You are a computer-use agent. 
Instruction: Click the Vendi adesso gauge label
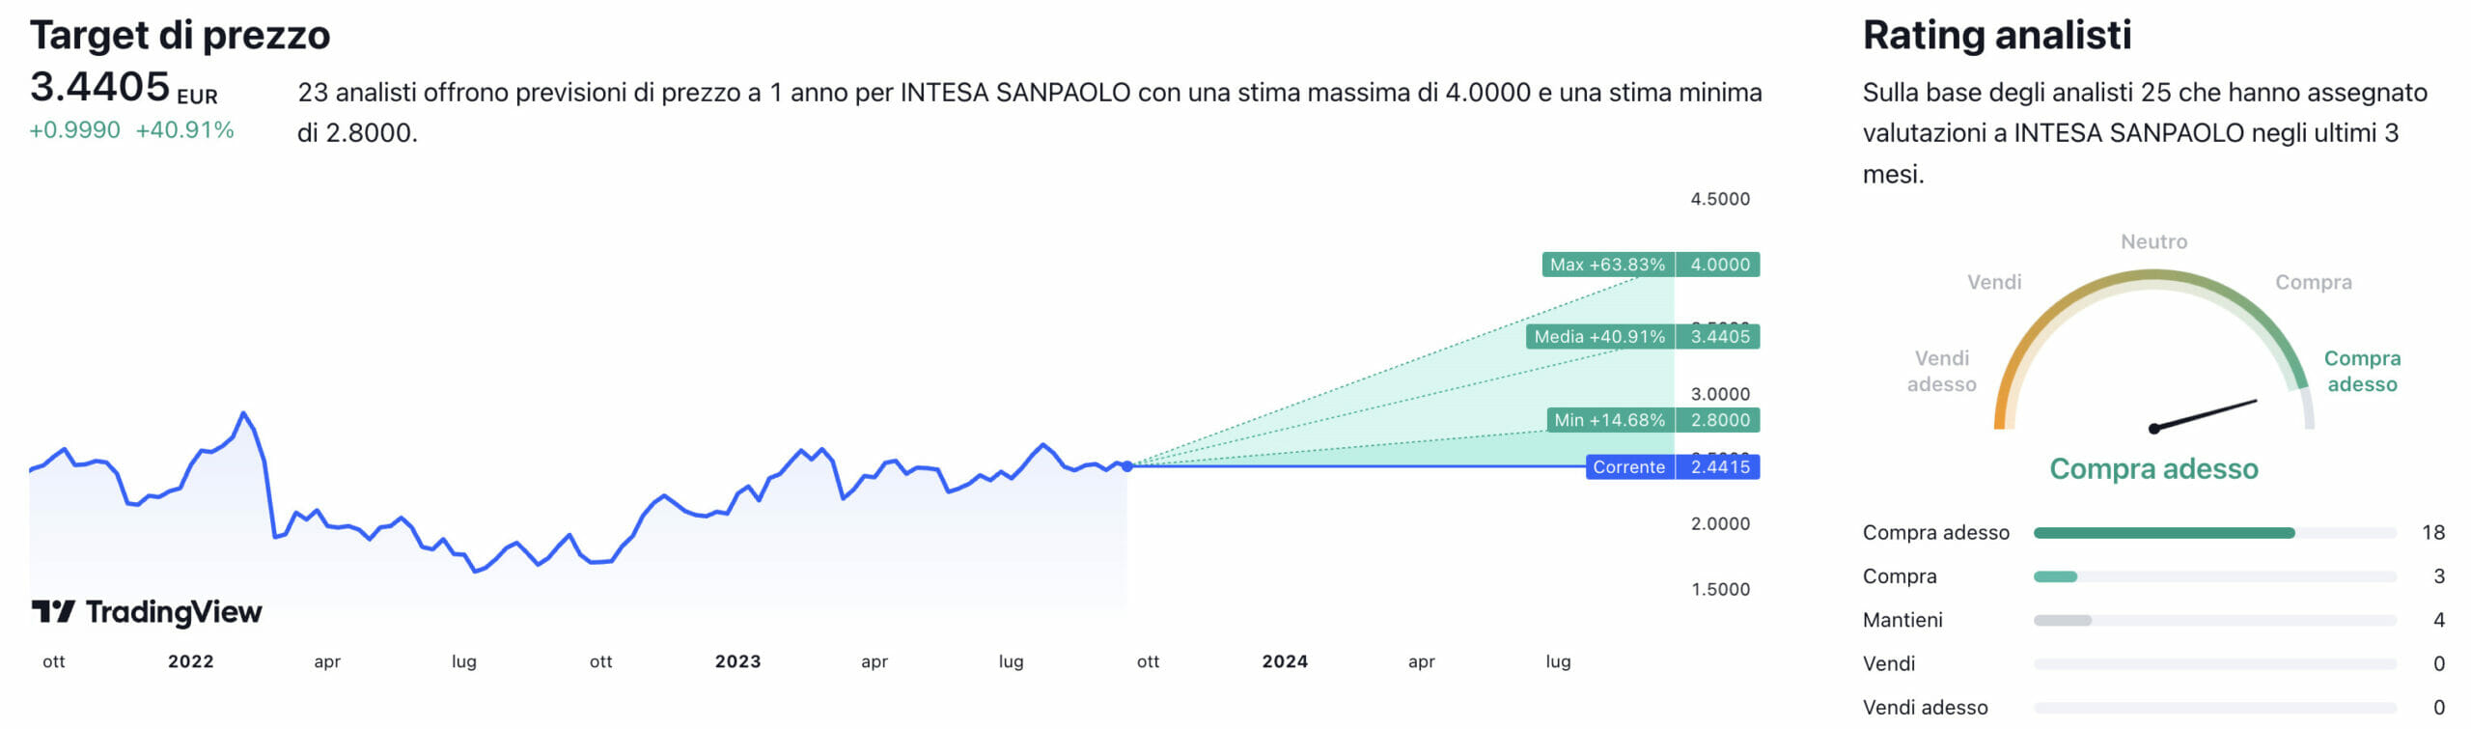click(x=1942, y=372)
